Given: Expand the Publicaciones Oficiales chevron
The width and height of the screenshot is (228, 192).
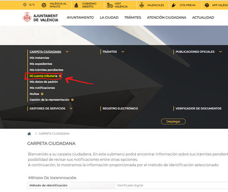Looking at the screenshot, I should click(x=220, y=52).
